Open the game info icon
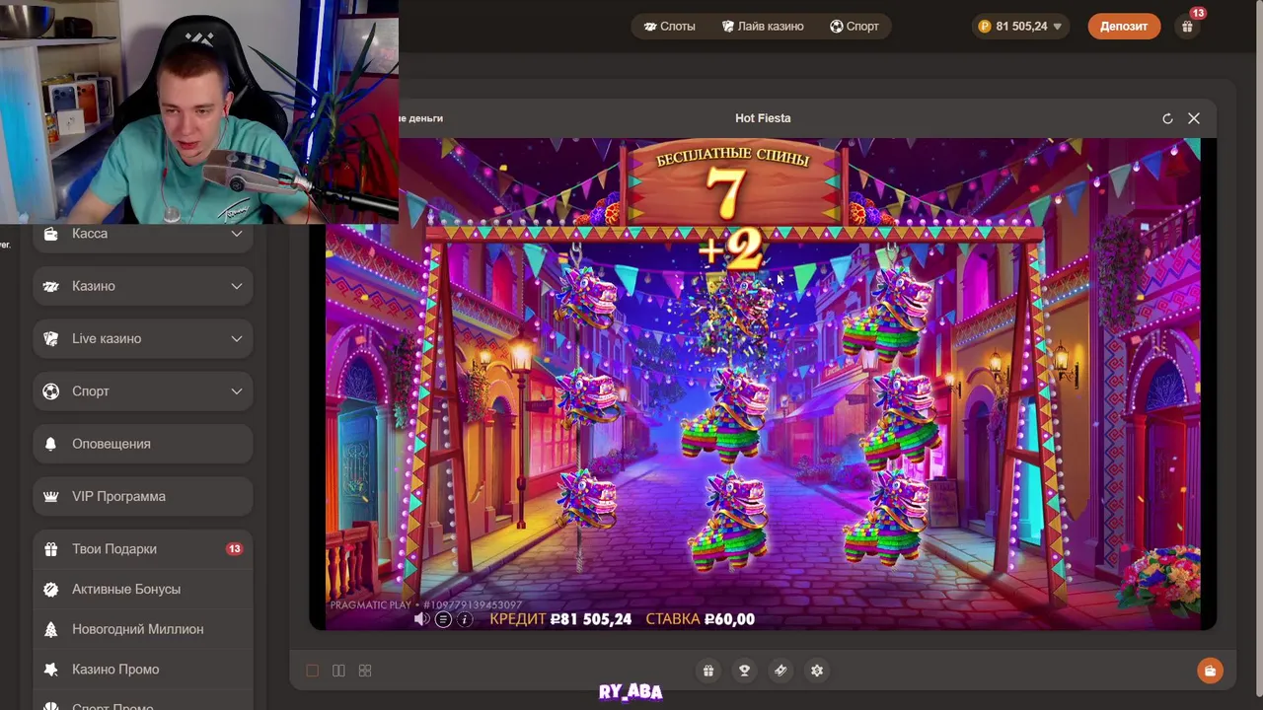The width and height of the screenshot is (1263, 710). pos(465,619)
